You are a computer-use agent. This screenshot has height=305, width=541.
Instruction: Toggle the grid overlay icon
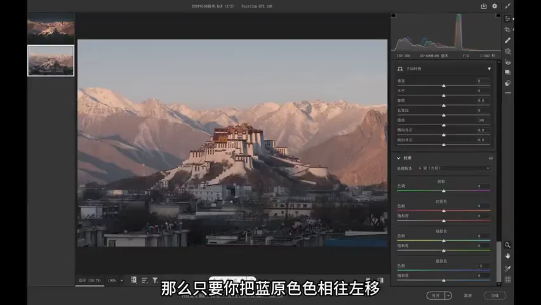point(507,280)
